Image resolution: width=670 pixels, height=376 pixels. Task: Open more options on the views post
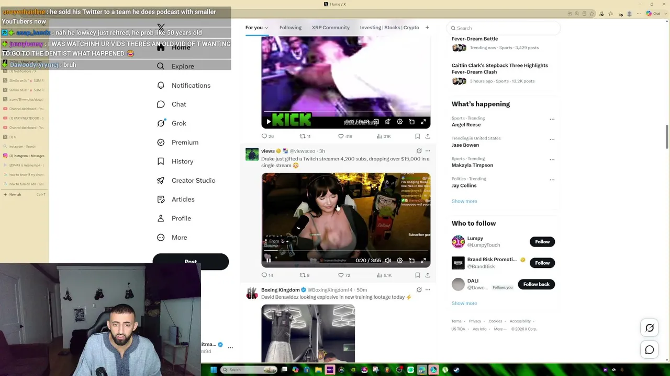[428, 151]
